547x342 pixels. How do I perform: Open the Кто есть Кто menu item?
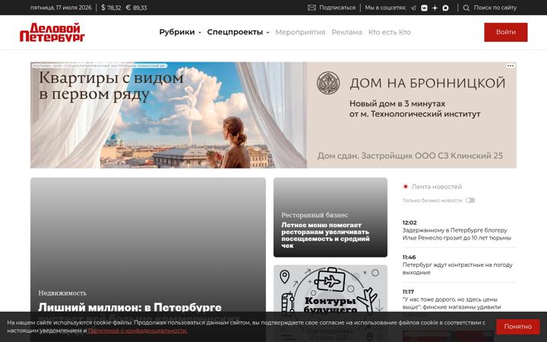coord(389,32)
